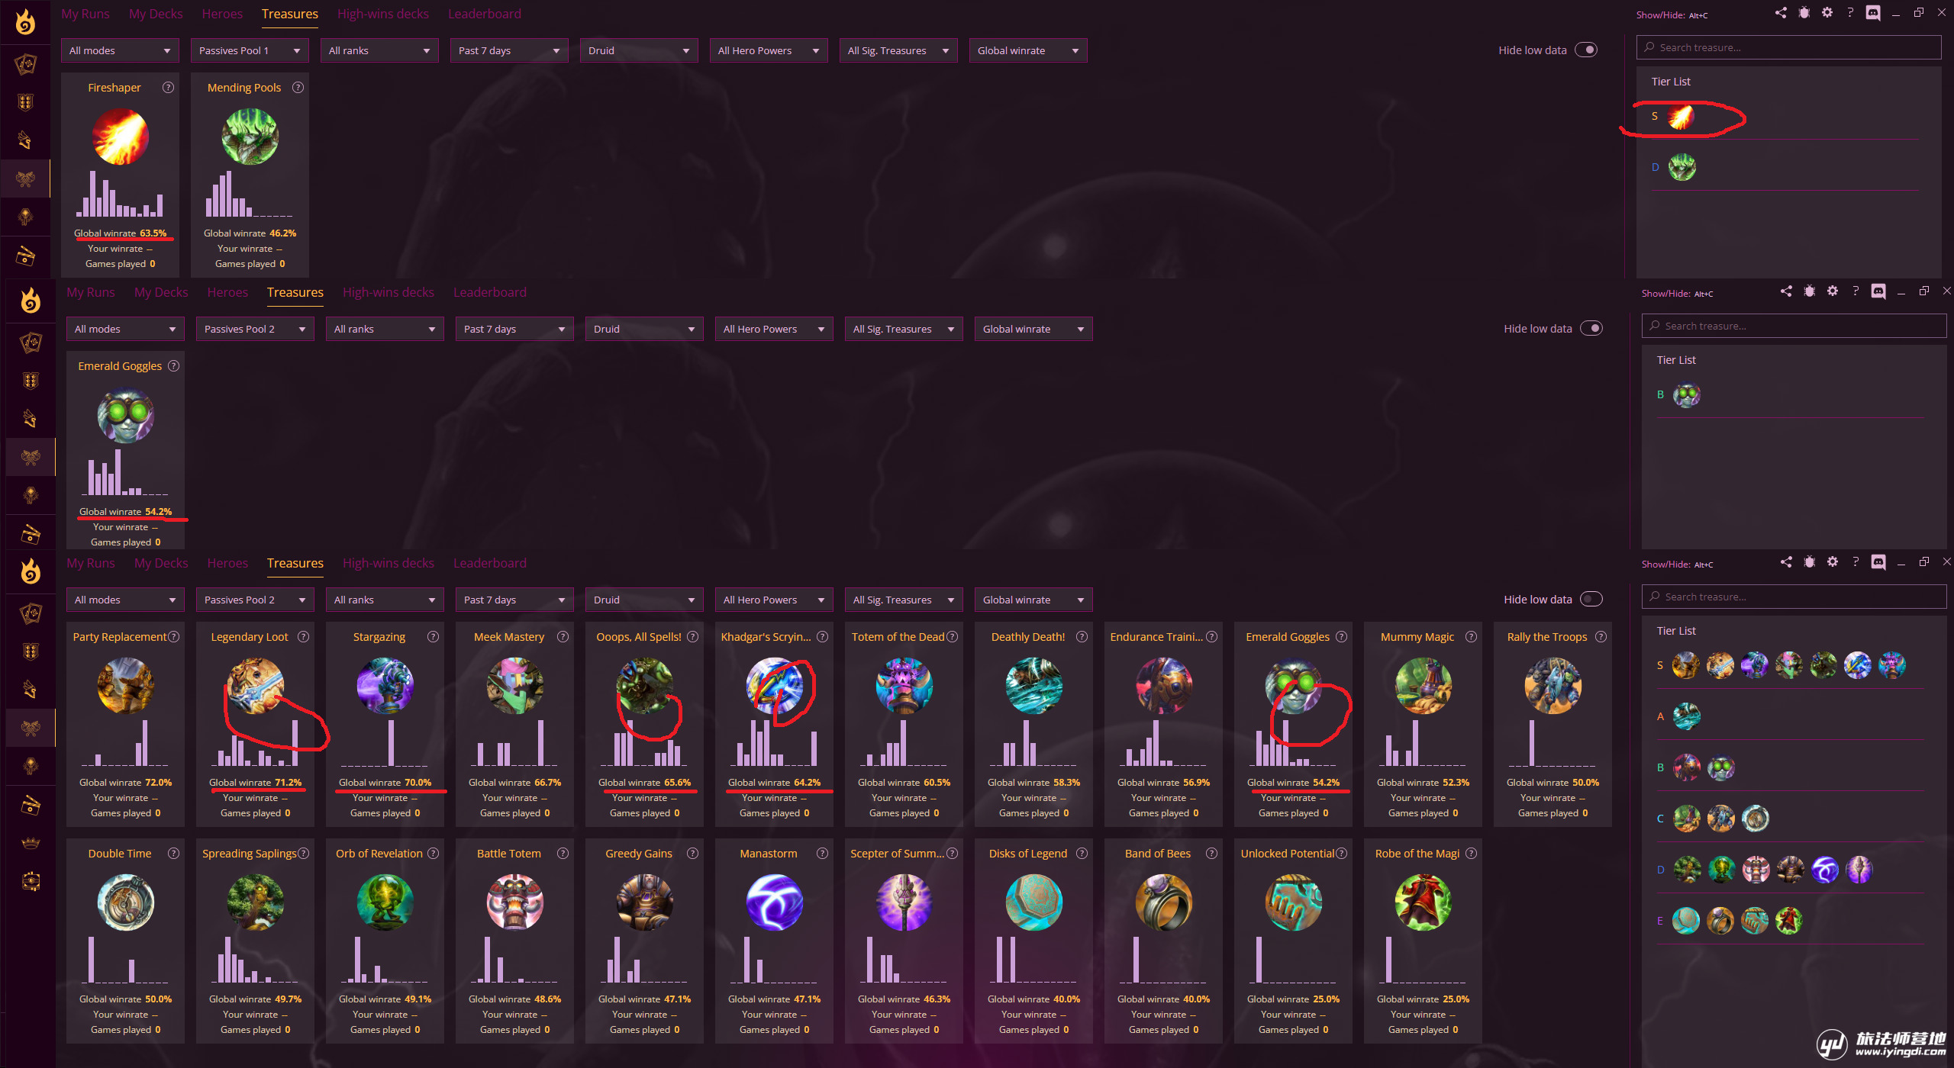Open the Passives Pool 1 dropdown
Image resolution: width=1954 pixels, height=1068 pixels.
[x=250, y=50]
